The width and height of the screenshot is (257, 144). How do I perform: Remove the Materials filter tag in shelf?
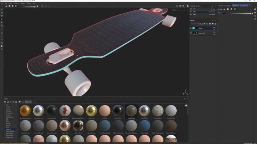click(31, 102)
